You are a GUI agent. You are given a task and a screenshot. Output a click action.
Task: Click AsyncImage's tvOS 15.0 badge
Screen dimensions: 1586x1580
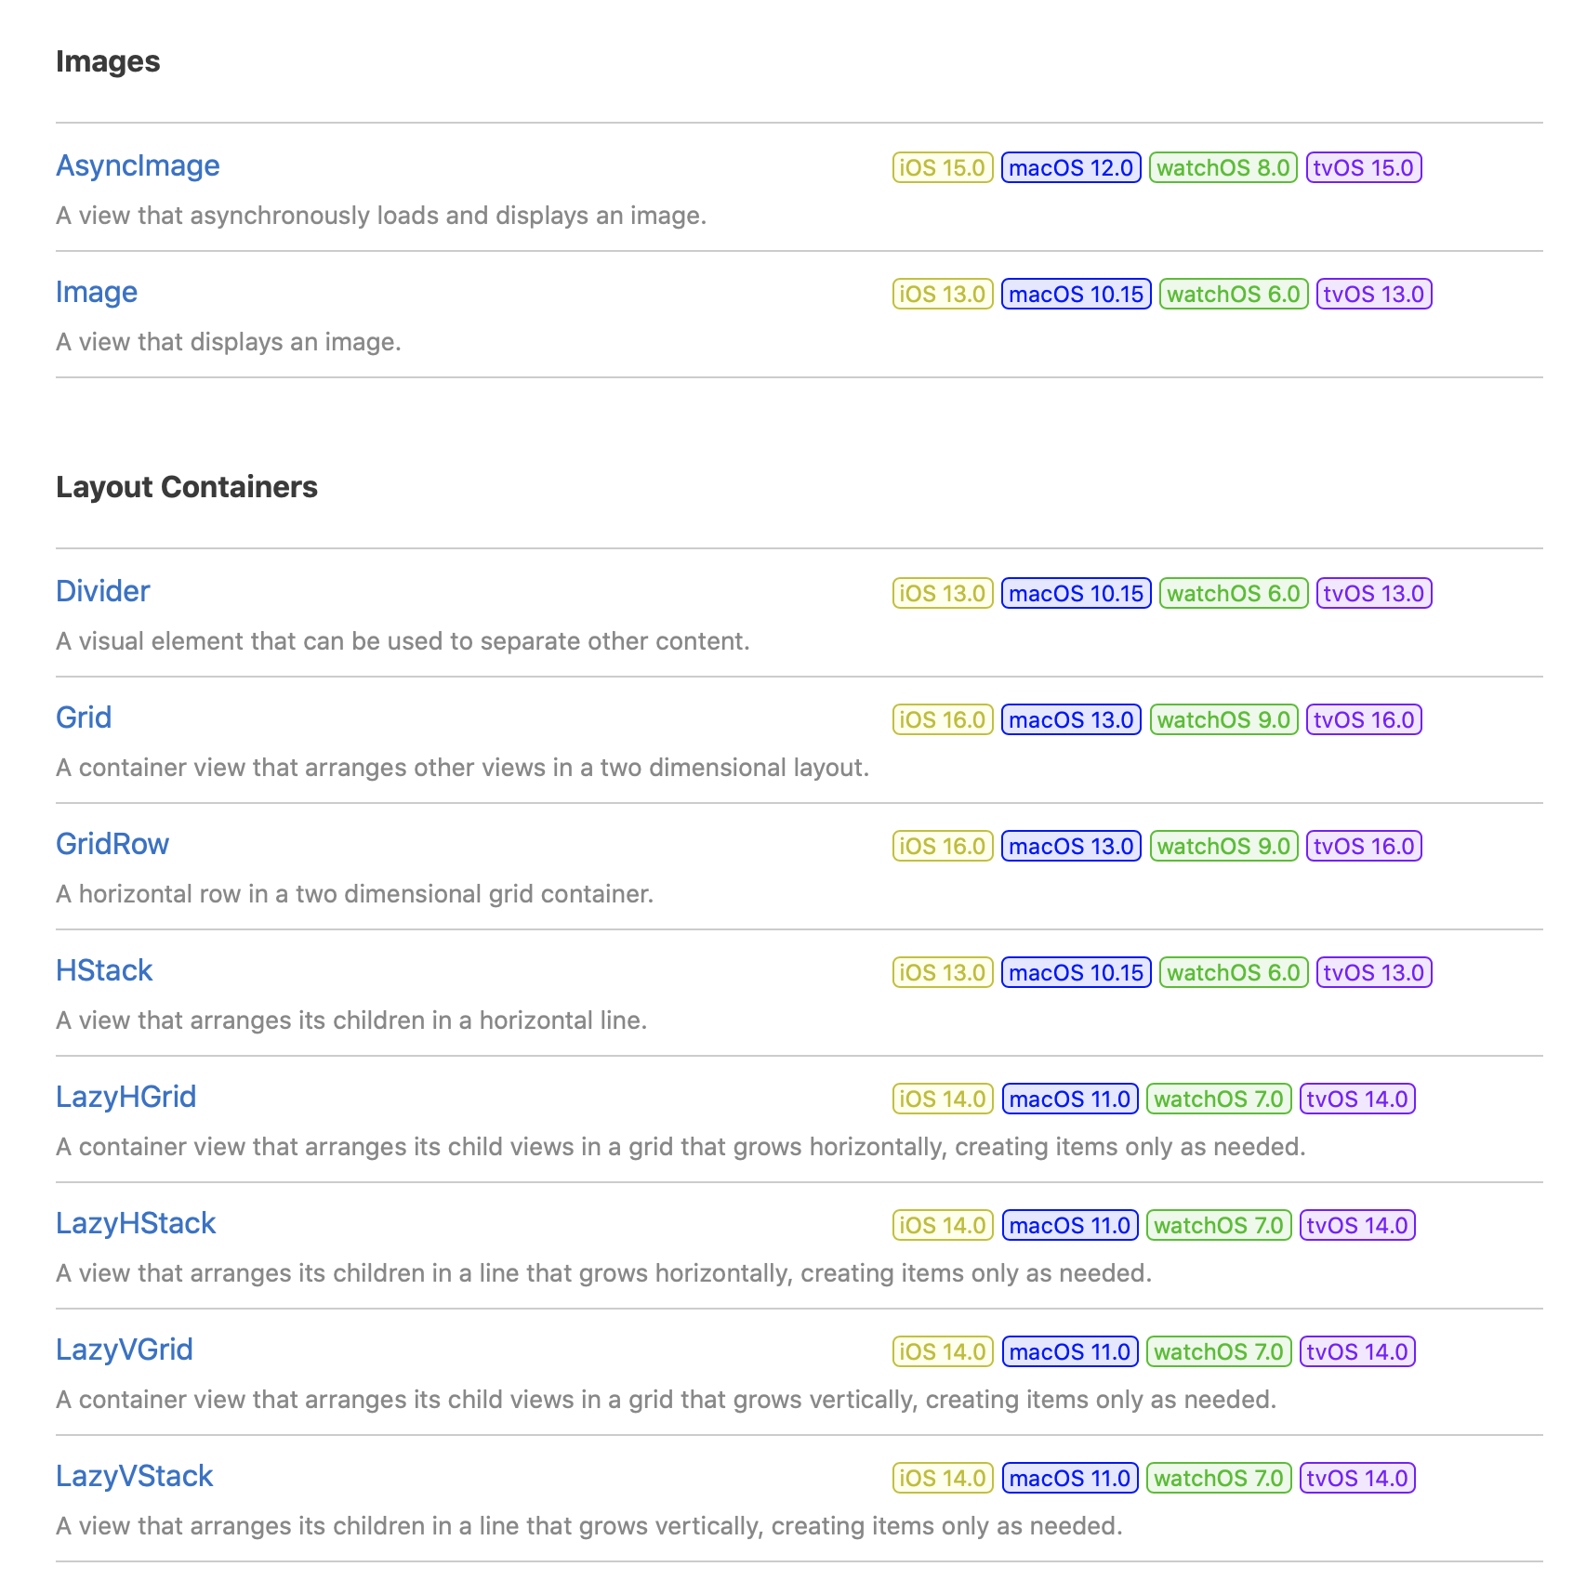click(x=1364, y=167)
